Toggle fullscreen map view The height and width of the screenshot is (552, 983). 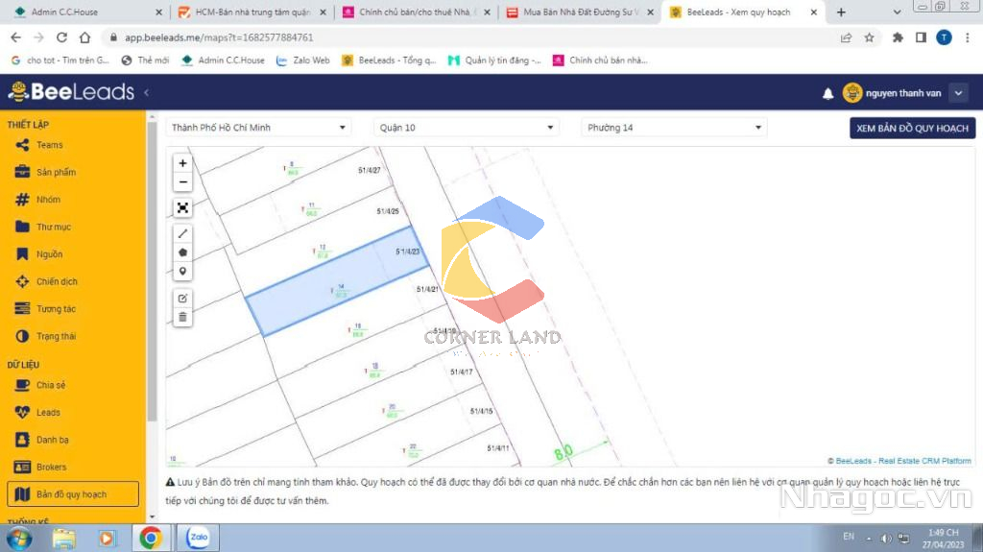pyautogui.click(x=183, y=207)
